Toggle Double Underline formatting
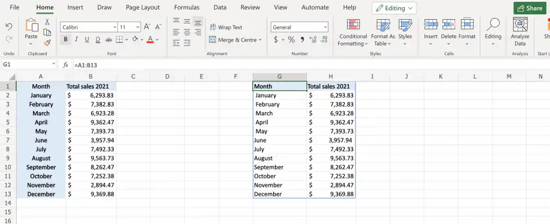The width and height of the screenshot is (550, 224). 98,40
